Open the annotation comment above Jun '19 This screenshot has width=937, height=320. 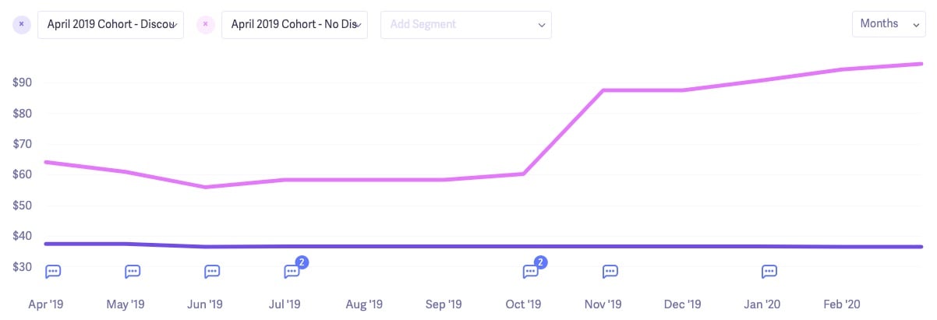212,272
